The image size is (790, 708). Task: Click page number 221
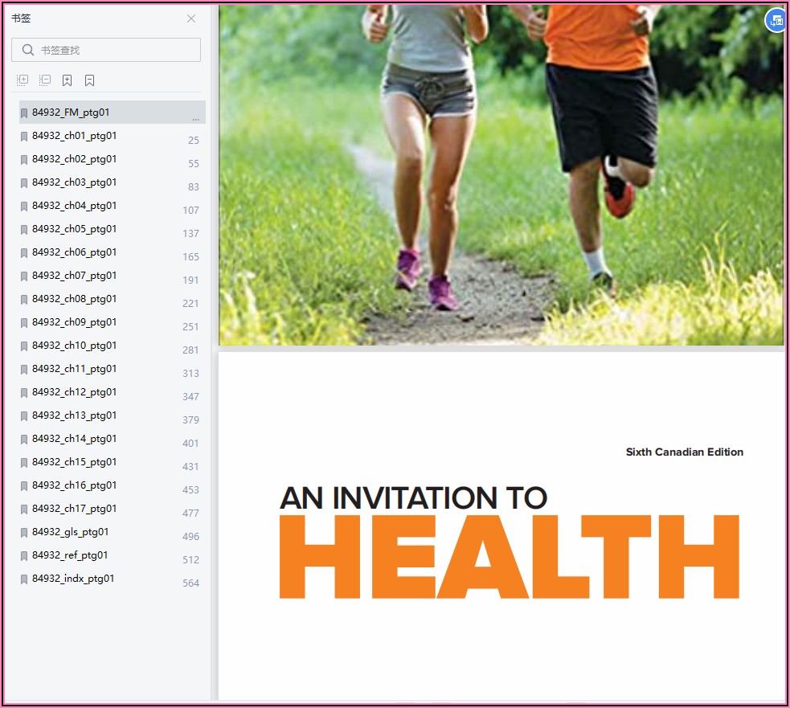click(x=191, y=303)
